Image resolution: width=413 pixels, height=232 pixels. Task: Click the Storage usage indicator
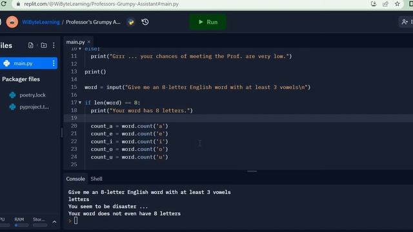click(40, 222)
